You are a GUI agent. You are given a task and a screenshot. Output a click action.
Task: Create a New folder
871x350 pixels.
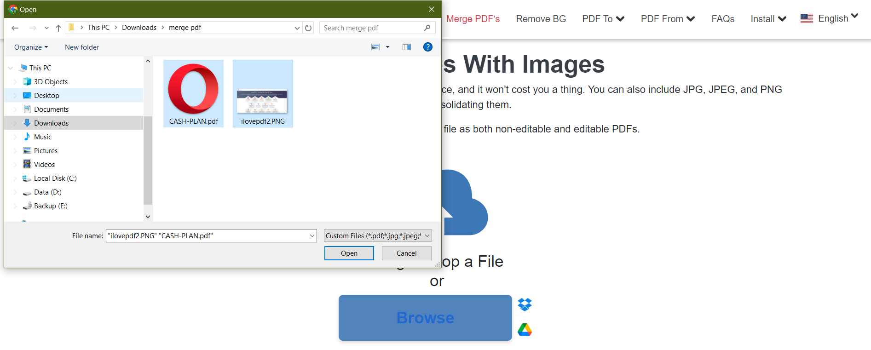pos(82,47)
